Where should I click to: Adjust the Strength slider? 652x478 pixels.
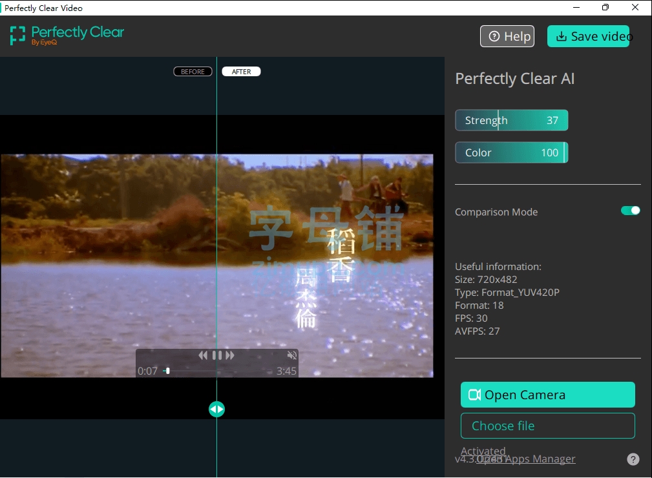(x=511, y=120)
